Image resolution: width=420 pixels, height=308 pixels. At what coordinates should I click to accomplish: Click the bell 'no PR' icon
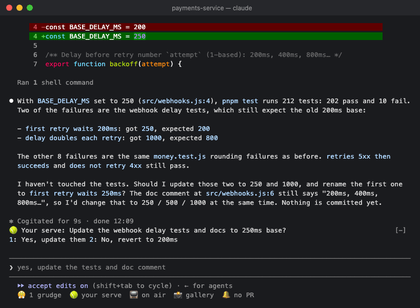pos(226,295)
